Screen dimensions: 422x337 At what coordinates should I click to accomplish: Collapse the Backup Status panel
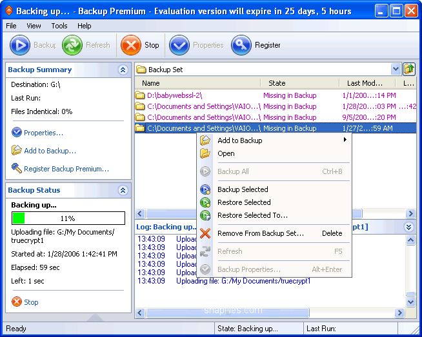pyautogui.click(x=123, y=190)
